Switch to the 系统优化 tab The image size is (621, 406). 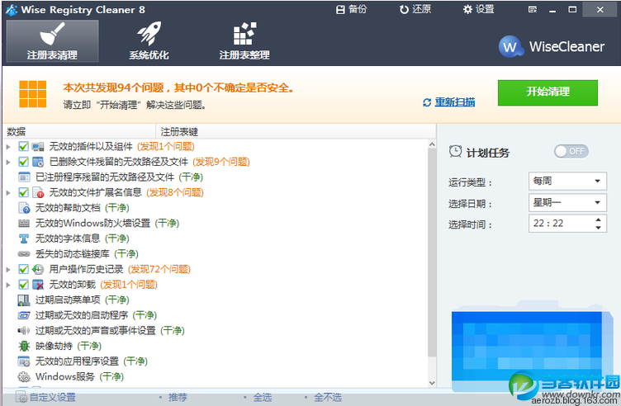pos(149,40)
